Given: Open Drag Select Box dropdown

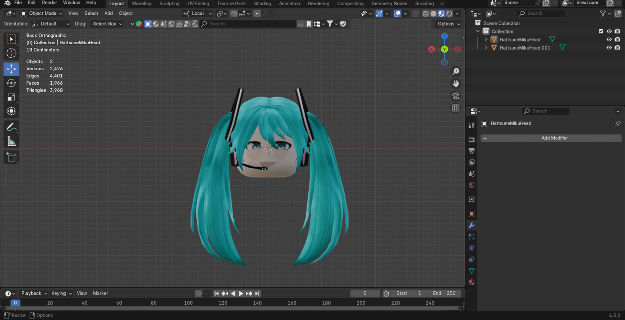Looking at the screenshot, I should [x=107, y=24].
